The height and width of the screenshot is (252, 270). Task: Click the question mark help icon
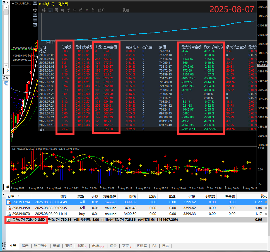(35, 15)
